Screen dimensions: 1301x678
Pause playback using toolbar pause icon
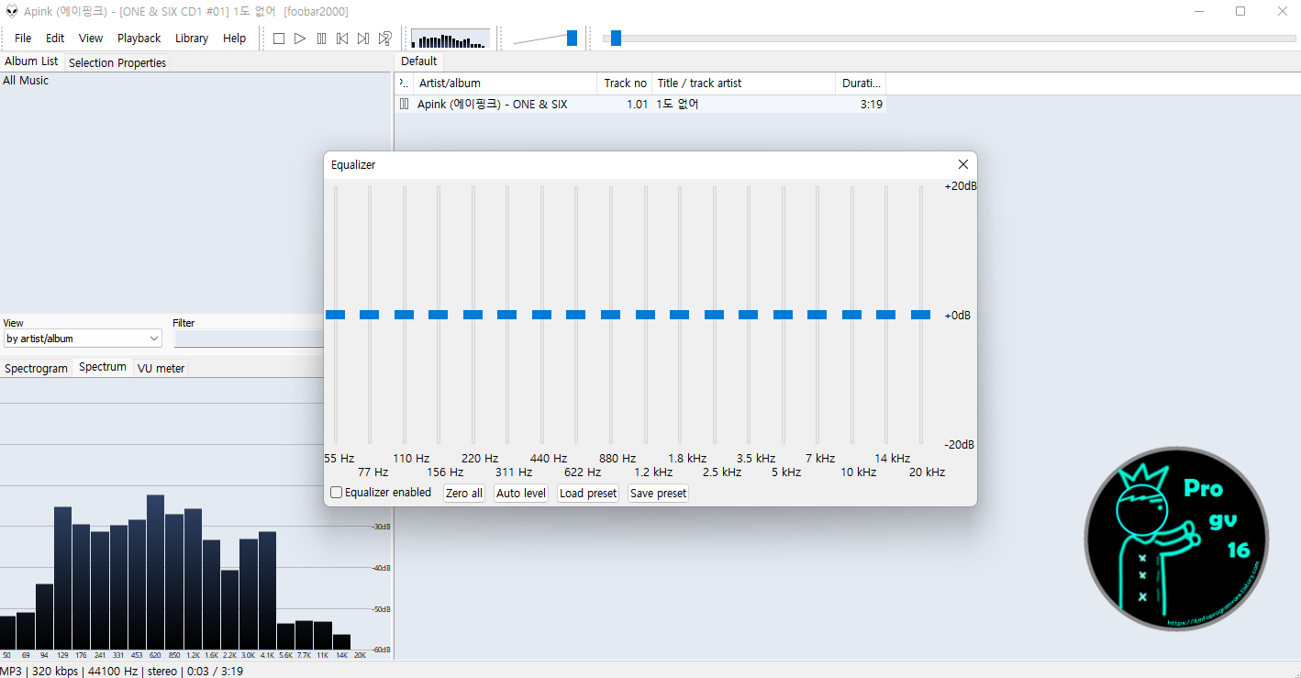321,39
